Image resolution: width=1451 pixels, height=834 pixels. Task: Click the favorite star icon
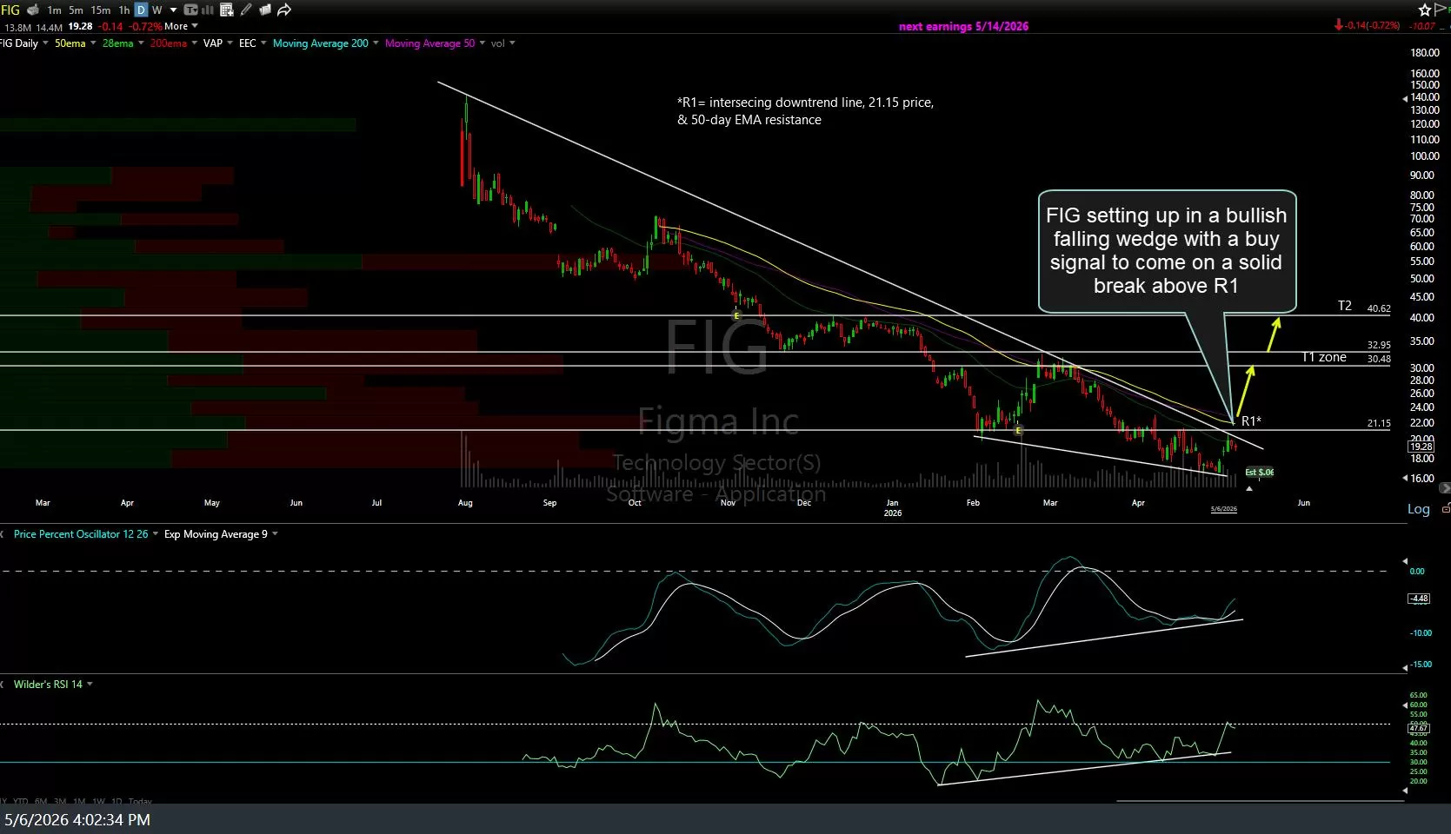1425,10
